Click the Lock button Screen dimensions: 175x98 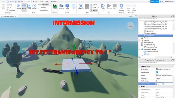(93, 7)
